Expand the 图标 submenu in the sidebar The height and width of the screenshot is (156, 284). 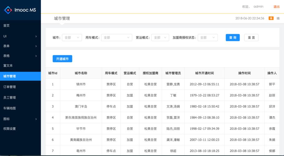click(x=21, y=119)
